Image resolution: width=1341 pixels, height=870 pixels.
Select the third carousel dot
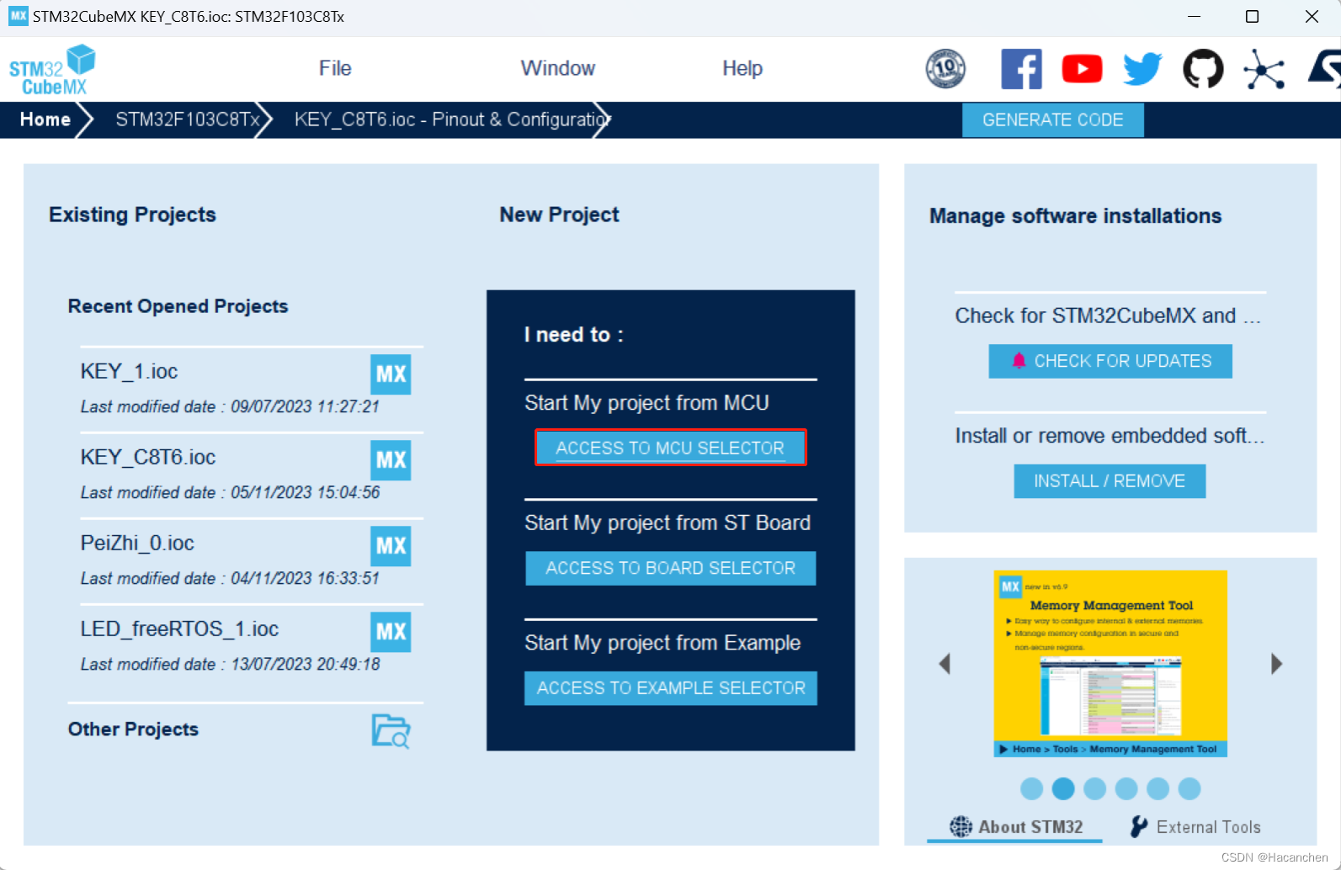click(1094, 788)
